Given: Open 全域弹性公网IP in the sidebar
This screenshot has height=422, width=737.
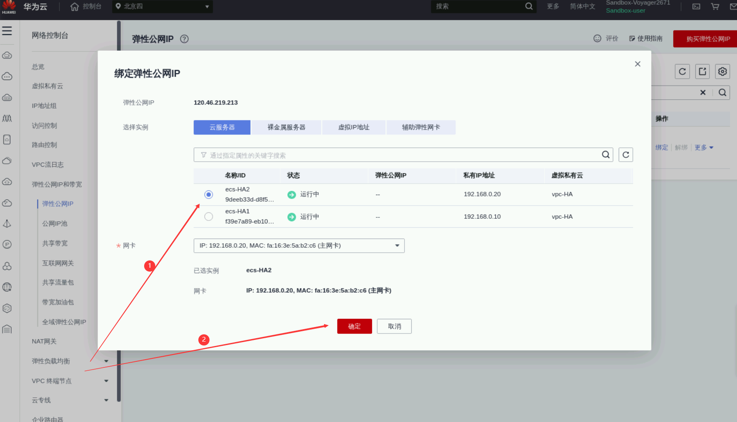Looking at the screenshot, I should (x=64, y=322).
